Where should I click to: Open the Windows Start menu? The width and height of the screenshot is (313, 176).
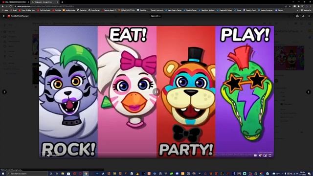[3, 174]
